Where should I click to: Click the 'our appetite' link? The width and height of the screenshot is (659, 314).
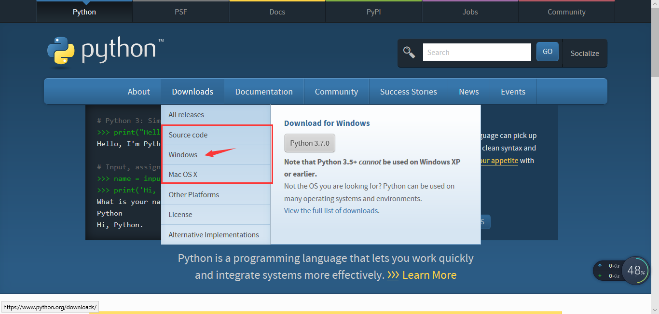point(499,161)
